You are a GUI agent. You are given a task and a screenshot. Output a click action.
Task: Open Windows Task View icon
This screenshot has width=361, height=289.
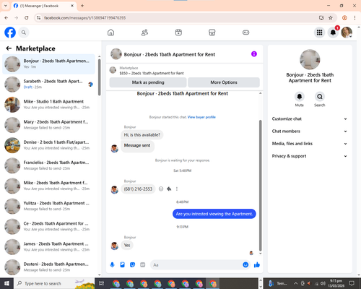pos(102,283)
